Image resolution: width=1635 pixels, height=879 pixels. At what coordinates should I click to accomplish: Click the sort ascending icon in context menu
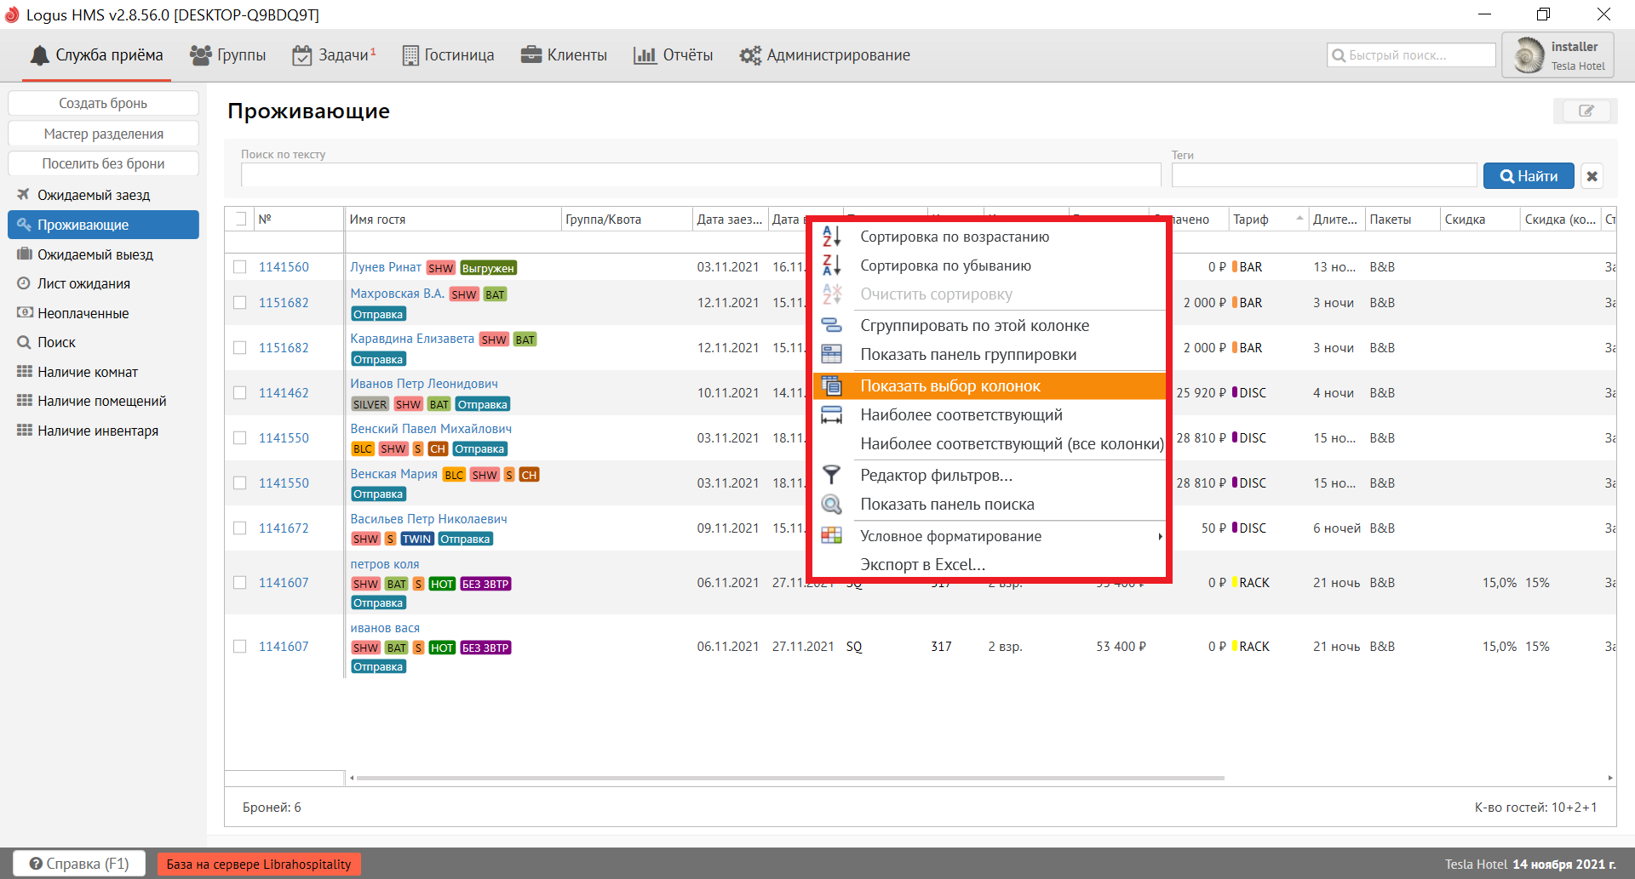coord(831,237)
